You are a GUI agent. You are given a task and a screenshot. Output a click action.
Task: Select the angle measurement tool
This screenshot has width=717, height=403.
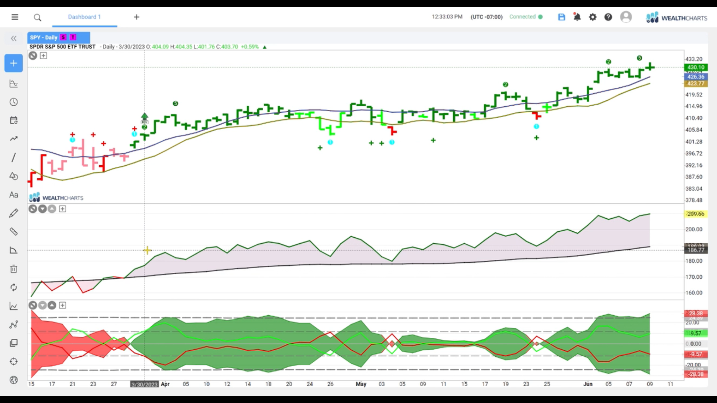13,250
